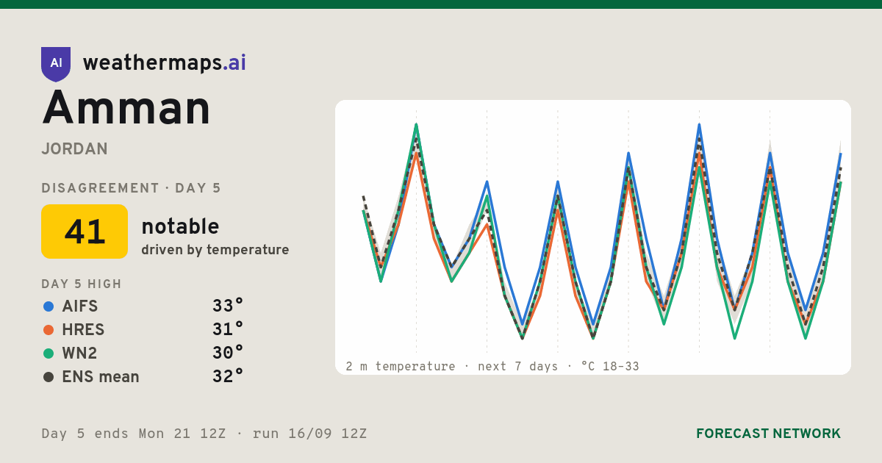The image size is (882, 463).
Task: Select the dark ENS mean legend dot
Action: [x=49, y=377]
